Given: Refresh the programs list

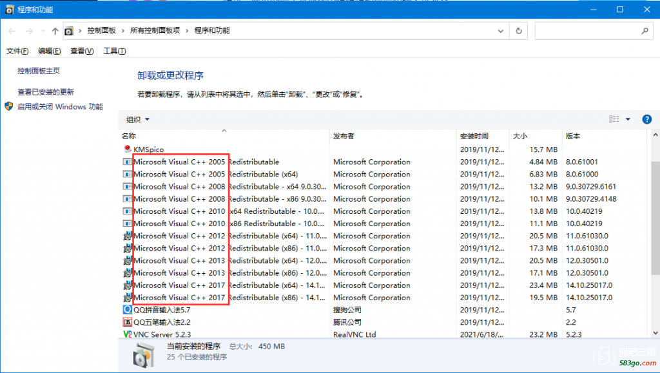Looking at the screenshot, I should [519, 31].
